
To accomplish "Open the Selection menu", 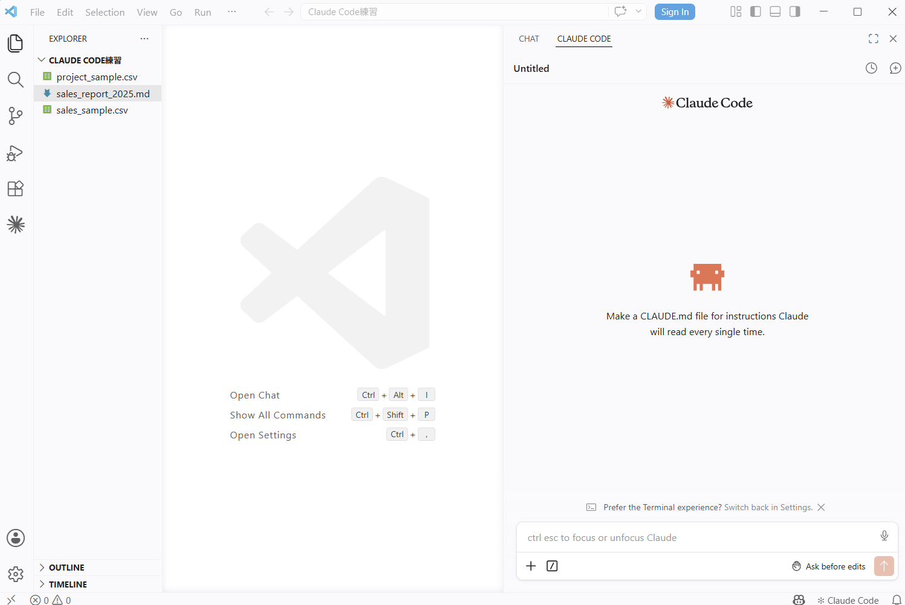I will point(105,12).
